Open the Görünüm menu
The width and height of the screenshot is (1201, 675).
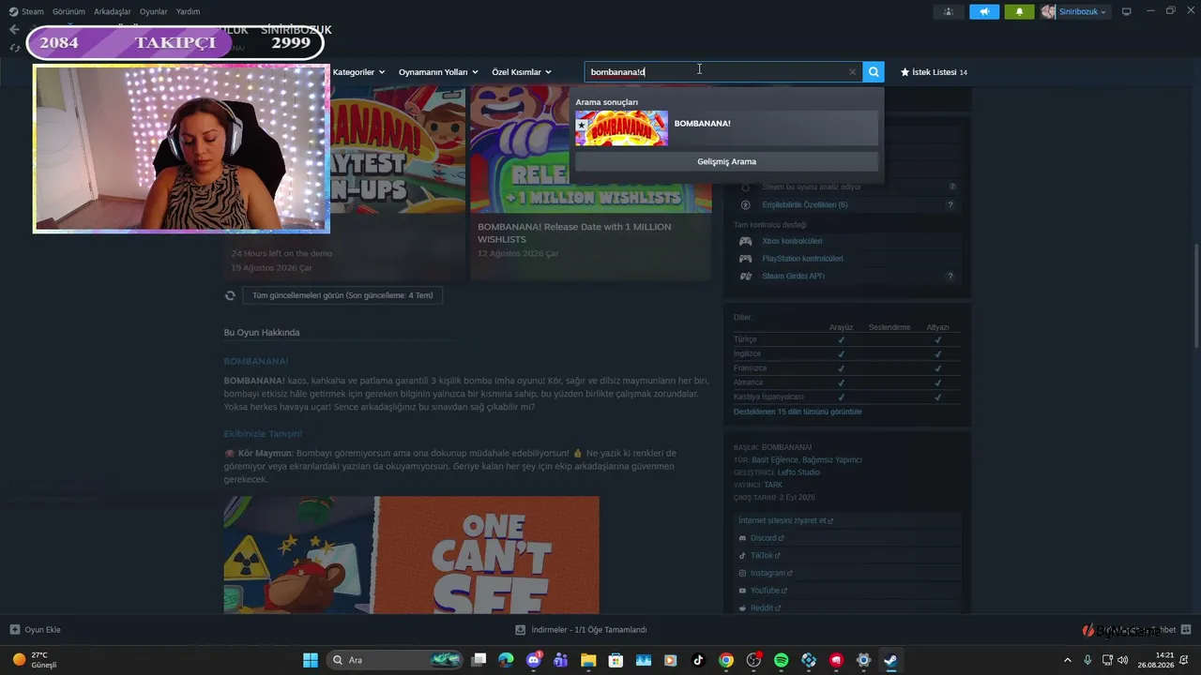coord(68,11)
